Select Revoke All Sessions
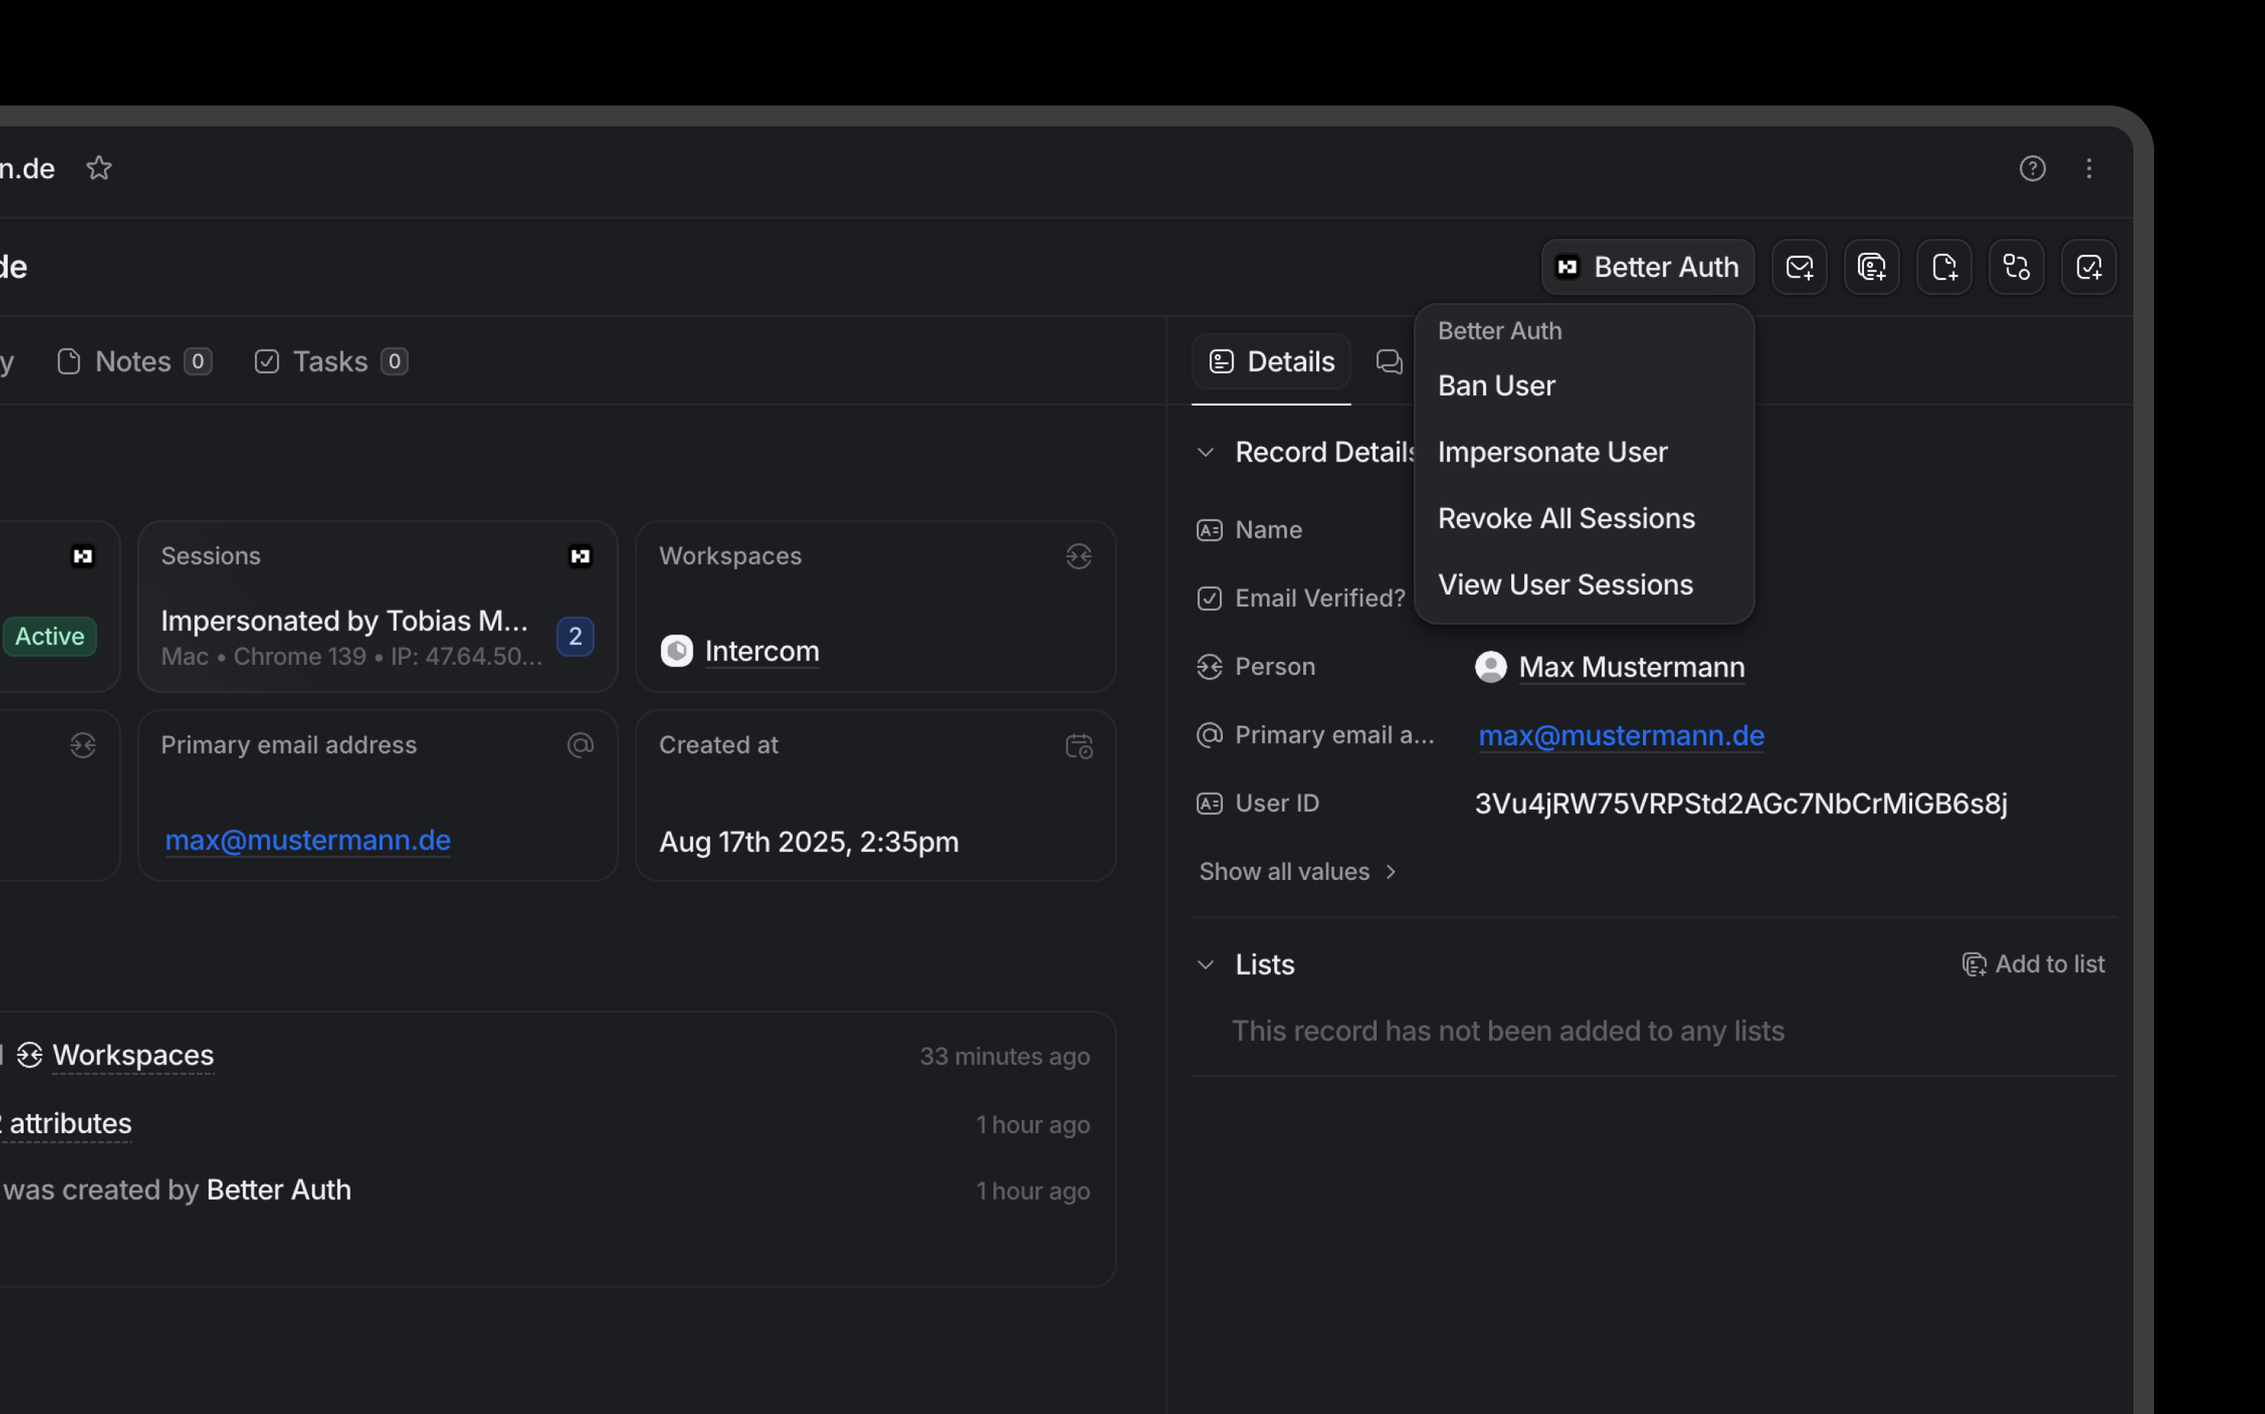Image resolution: width=2265 pixels, height=1414 pixels. coord(1566,519)
